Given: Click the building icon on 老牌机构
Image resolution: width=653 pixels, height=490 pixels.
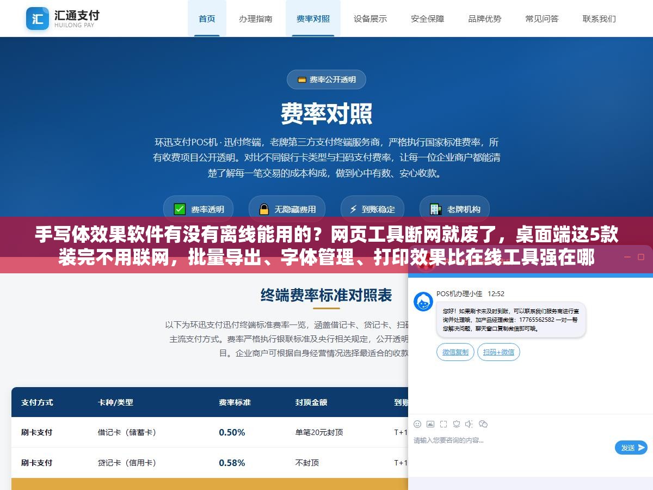Looking at the screenshot, I should (x=435, y=209).
